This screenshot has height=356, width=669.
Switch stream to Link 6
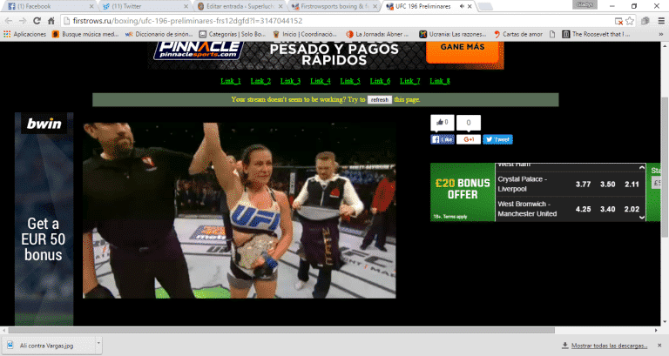[x=380, y=81]
